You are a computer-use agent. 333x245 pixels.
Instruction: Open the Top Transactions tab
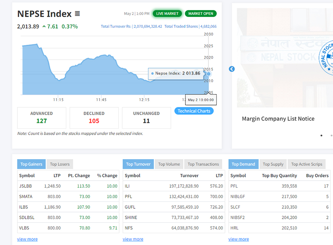pyautogui.click(x=203, y=164)
